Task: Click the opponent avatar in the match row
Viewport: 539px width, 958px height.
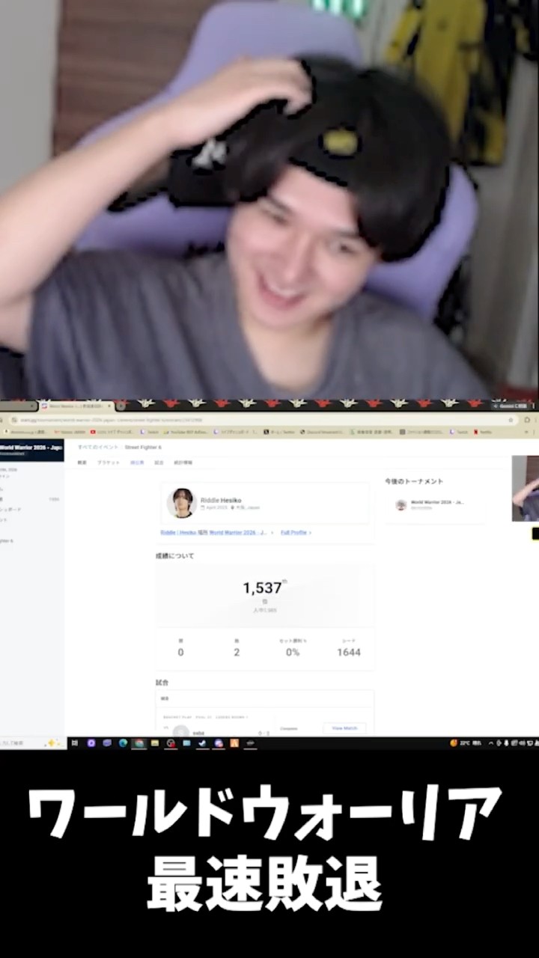Action: point(180,731)
